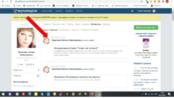Image resolution: width=174 pixels, height=98 pixels.
Task: Launch the purple Alice assistant taskbar icon
Action: click(x=10, y=94)
